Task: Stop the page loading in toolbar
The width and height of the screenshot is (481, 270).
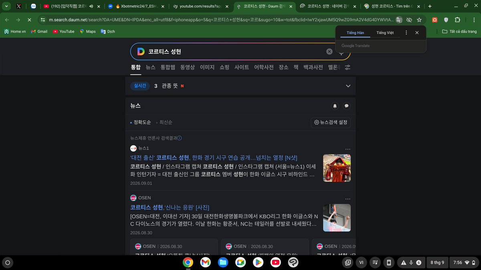Action: coord(29,20)
